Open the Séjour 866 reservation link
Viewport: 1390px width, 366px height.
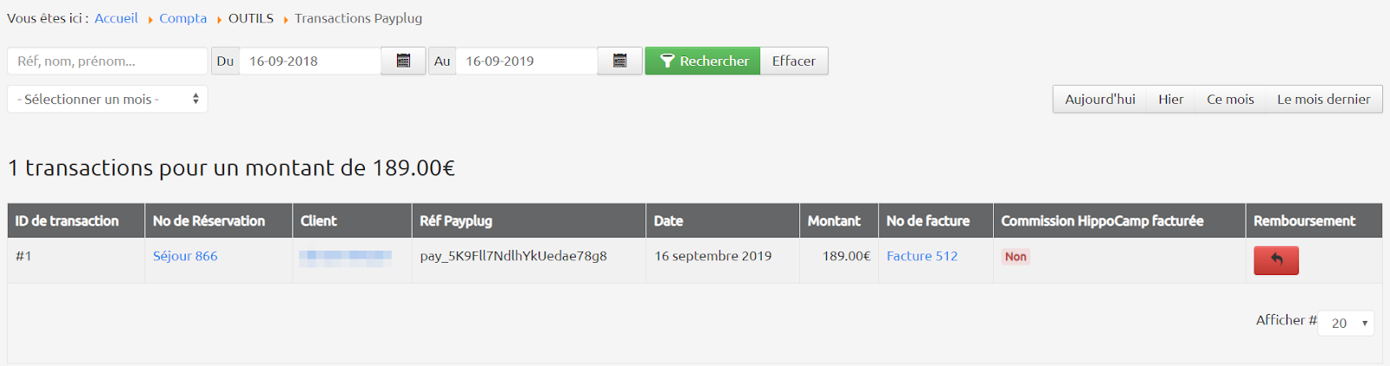185,256
